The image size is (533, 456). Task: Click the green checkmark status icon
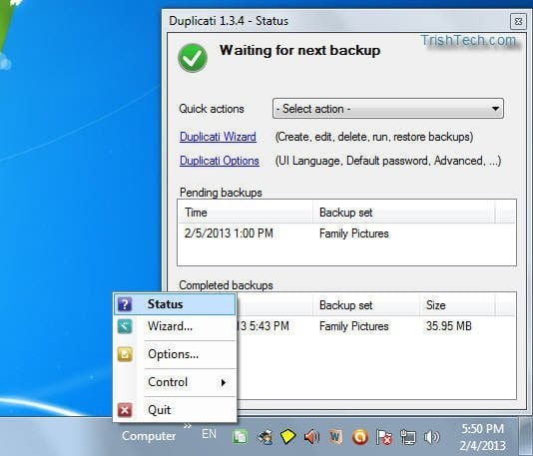pyautogui.click(x=193, y=58)
